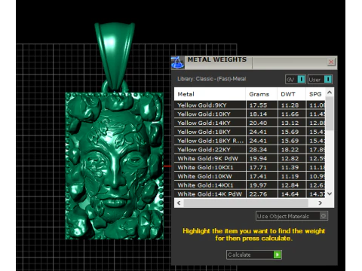Screen dimensions: 362x271
Task: Click the Calculate button
Action: [254, 254]
